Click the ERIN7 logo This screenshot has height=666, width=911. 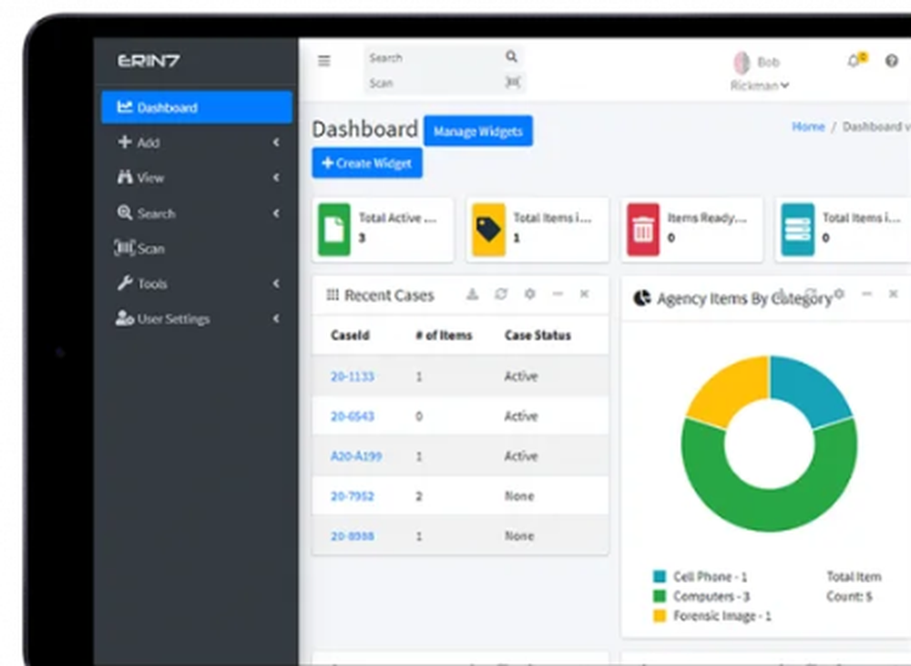coord(148,60)
